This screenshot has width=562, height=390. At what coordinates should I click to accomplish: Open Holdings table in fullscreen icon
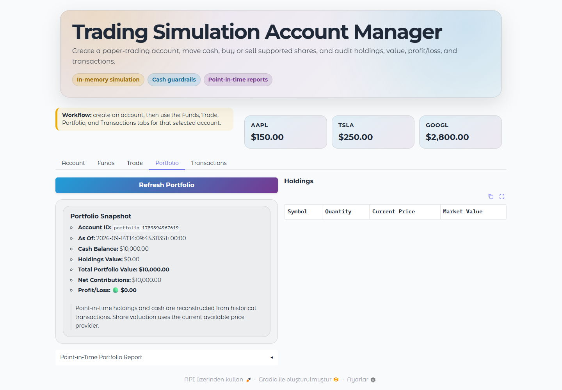tap(502, 197)
